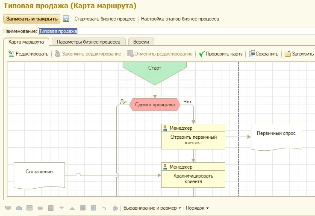Open Настройка этапов бизнес-процесса
This screenshot has width=315, height=216.
point(180,19)
